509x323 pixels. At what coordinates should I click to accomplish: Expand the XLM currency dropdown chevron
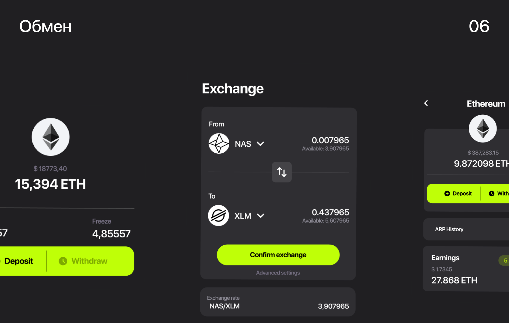coord(261,216)
